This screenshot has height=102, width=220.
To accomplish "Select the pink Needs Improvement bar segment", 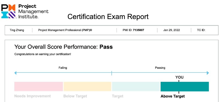I will tap(38, 86).
